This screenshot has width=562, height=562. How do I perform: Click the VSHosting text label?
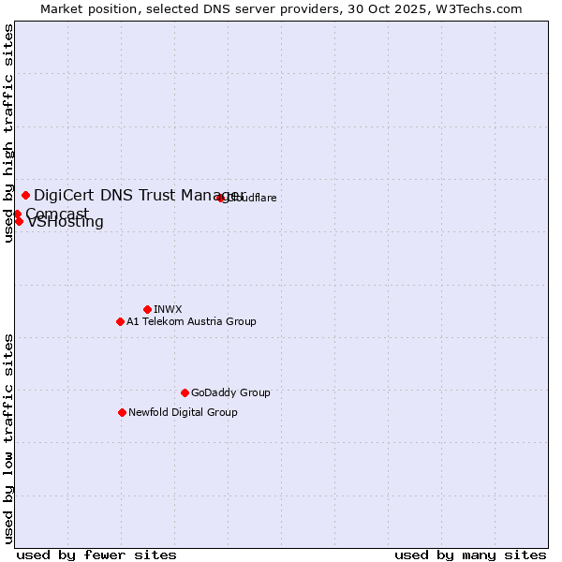pos(66,223)
